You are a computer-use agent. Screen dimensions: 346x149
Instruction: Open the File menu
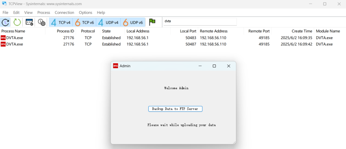pyautogui.click(x=5, y=12)
